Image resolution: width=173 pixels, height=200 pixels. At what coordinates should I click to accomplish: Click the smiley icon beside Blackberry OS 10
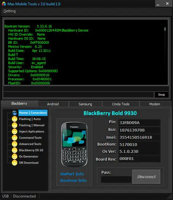coord(15,150)
